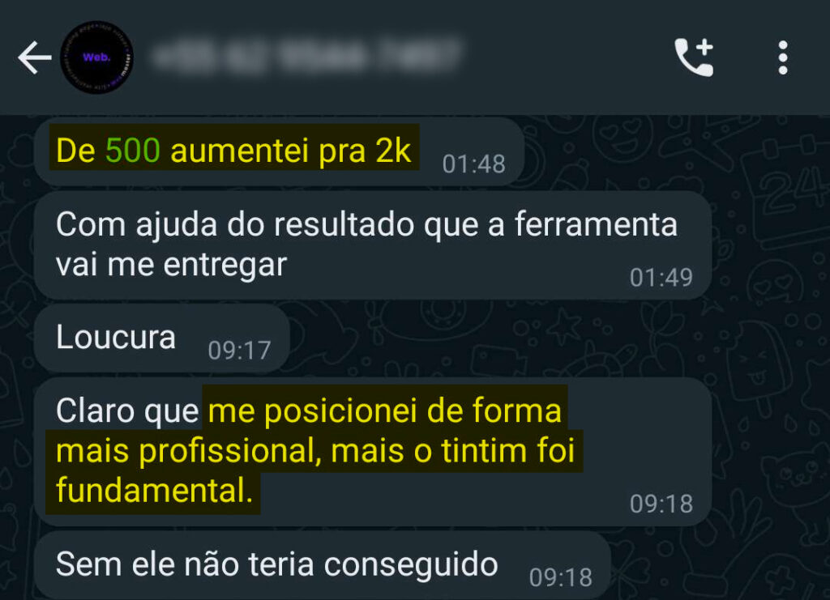This screenshot has width=830, height=600.
Task: Open the three-dot more options menu
Action: point(783,57)
